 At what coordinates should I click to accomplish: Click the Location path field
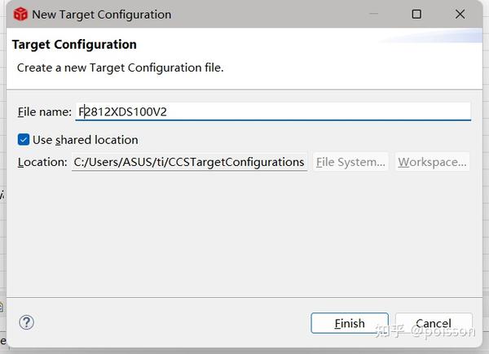(x=189, y=162)
